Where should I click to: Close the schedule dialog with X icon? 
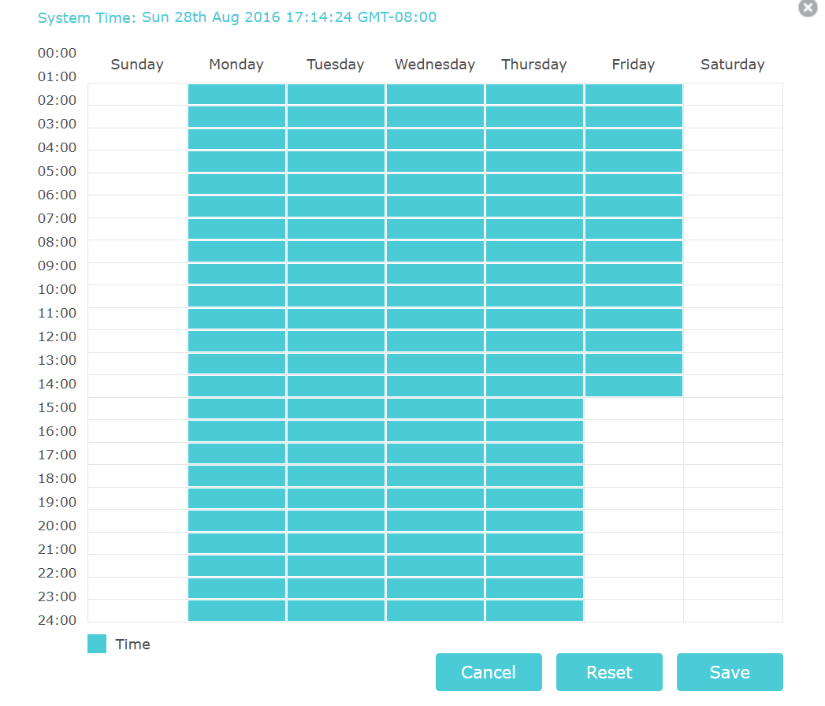[x=808, y=9]
